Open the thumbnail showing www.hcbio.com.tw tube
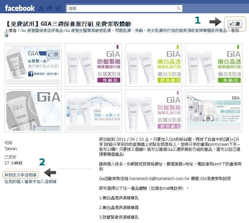This screenshot has height=223, width=249. 33,111
